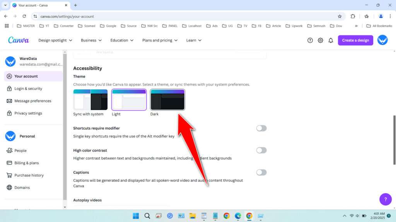This screenshot has width=396, height=222.
Task: Open People section in sidebar
Action: pos(33,151)
